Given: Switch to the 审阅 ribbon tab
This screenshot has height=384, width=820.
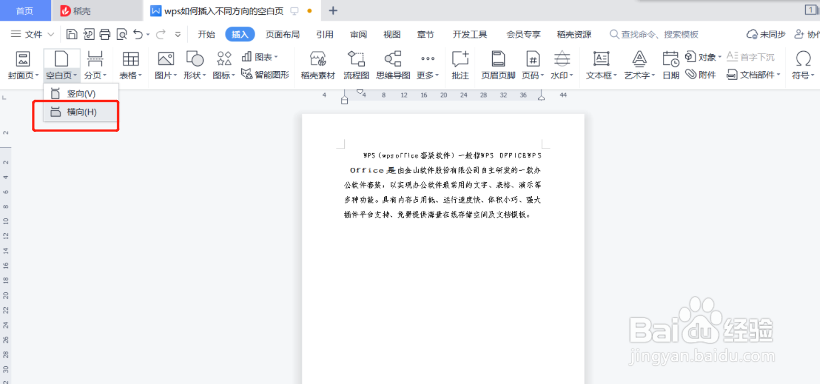Looking at the screenshot, I should tap(359, 35).
